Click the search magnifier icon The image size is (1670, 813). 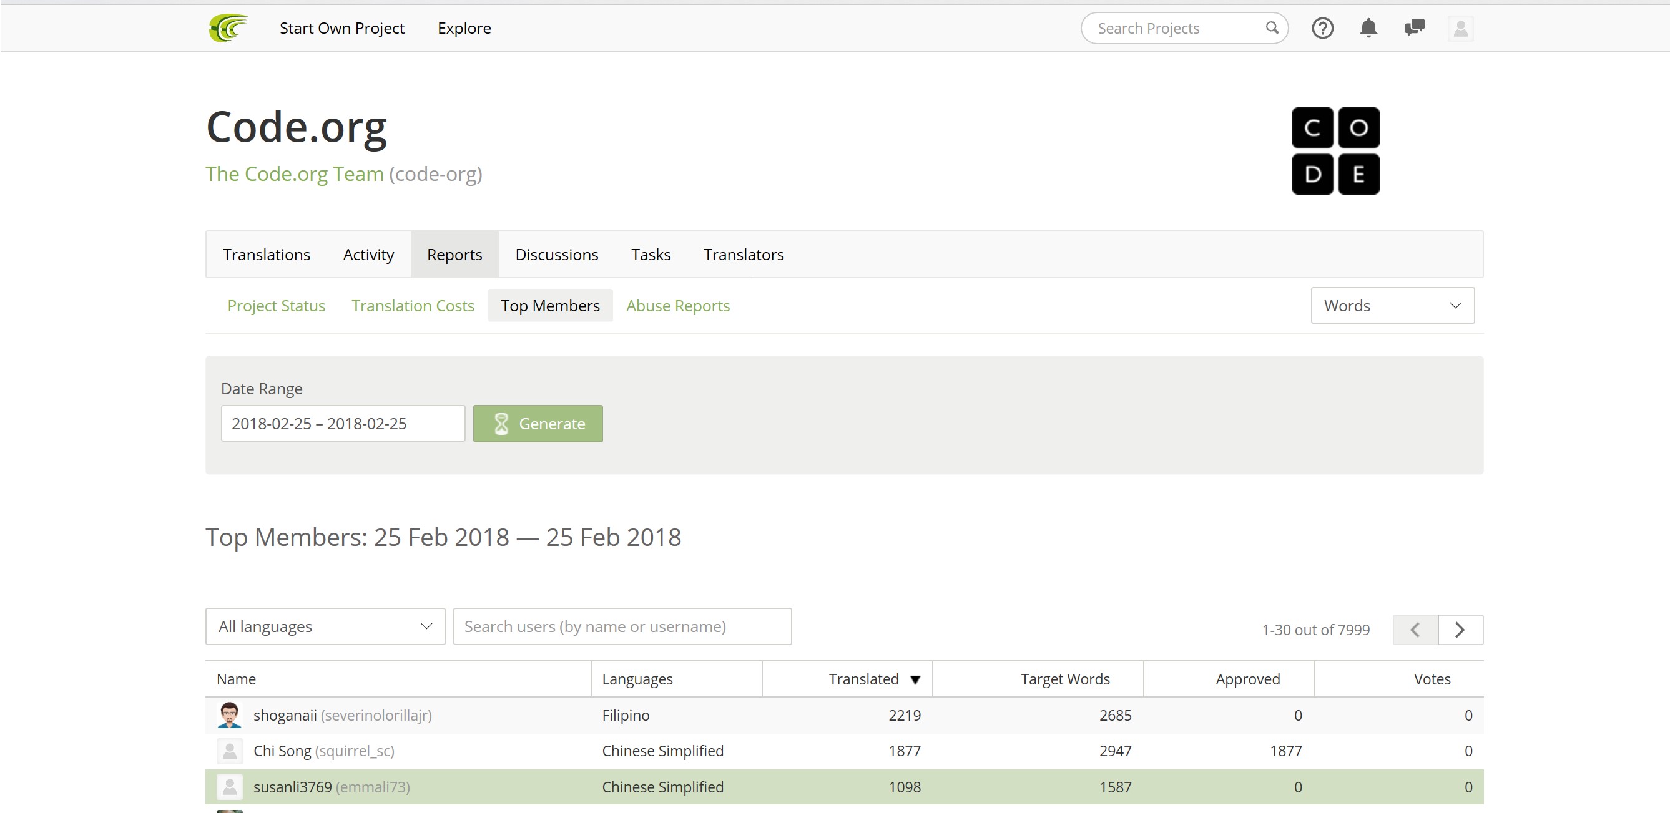(x=1272, y=28)
